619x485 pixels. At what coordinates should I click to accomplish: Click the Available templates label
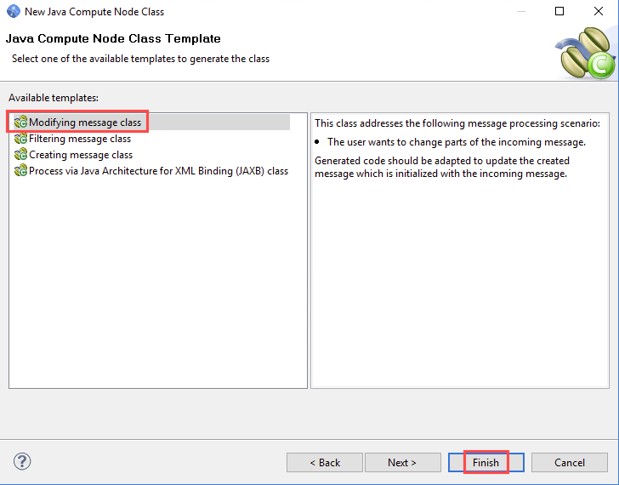[54, 98]
